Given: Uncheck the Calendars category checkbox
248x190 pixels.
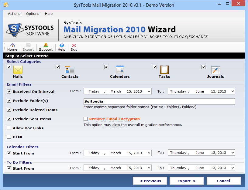Looking at the screenshot, I should 106,67.
